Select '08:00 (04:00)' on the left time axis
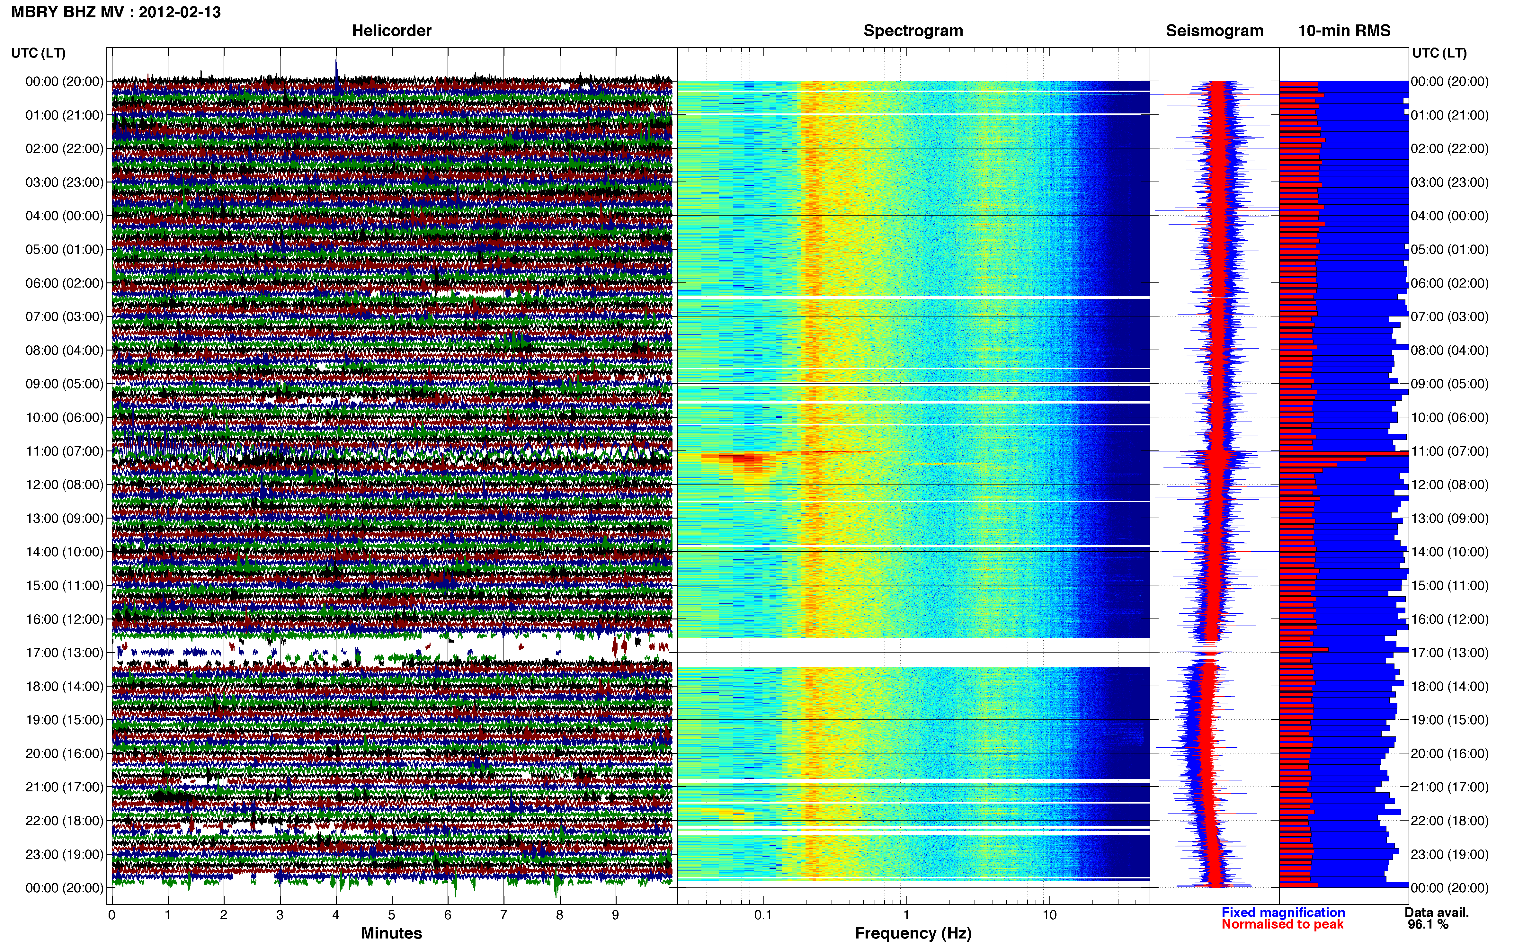The image size is (1523, 952). (64, 350)
